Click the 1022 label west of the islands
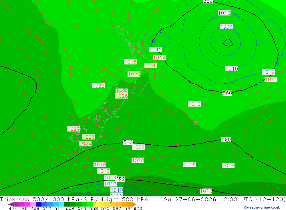This screenshot has width=286, height=210. click(x=98, y=86)
